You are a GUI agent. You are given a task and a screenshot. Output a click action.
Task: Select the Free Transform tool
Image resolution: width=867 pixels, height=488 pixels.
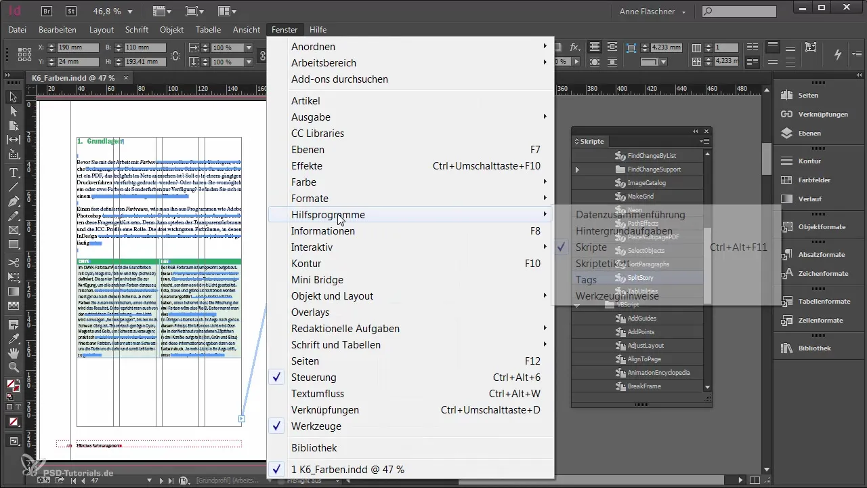pyautogui.click(x=13, y=277)
